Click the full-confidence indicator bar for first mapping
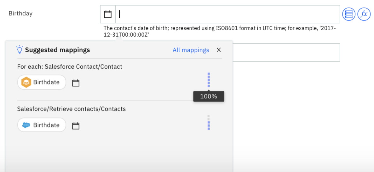The image size is (374, 172). pyautogui.click(x=209, y=80)
